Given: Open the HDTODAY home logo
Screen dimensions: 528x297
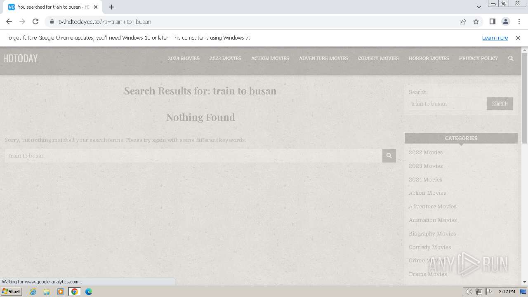Looking at the screenshot, I should pos(20,59).
